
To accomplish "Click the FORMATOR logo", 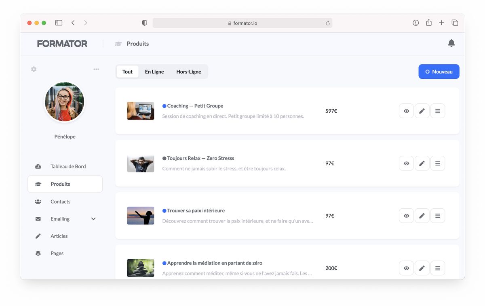I will point(62,43).
